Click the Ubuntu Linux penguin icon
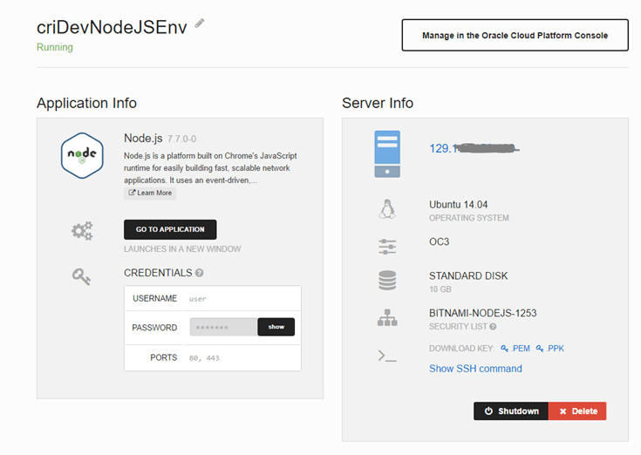The image size is (641, 455). pos(387,209)
